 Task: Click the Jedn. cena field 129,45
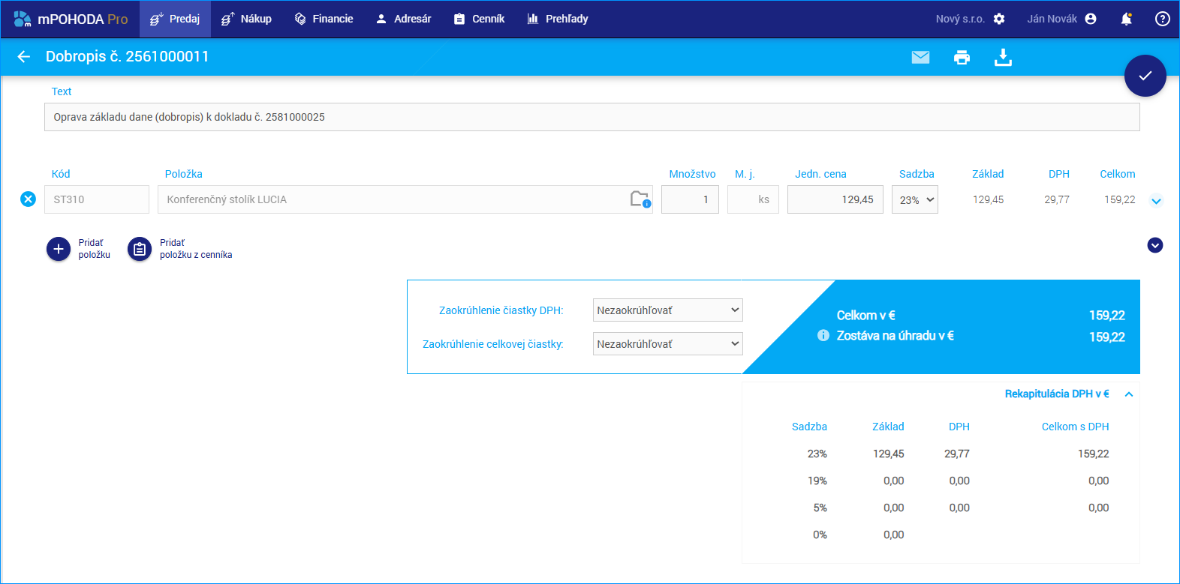[835, 199]
